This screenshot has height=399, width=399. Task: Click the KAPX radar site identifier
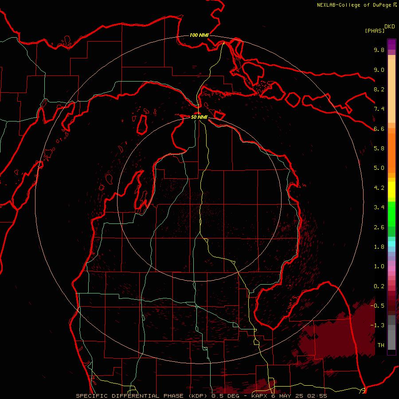(259, 396)
